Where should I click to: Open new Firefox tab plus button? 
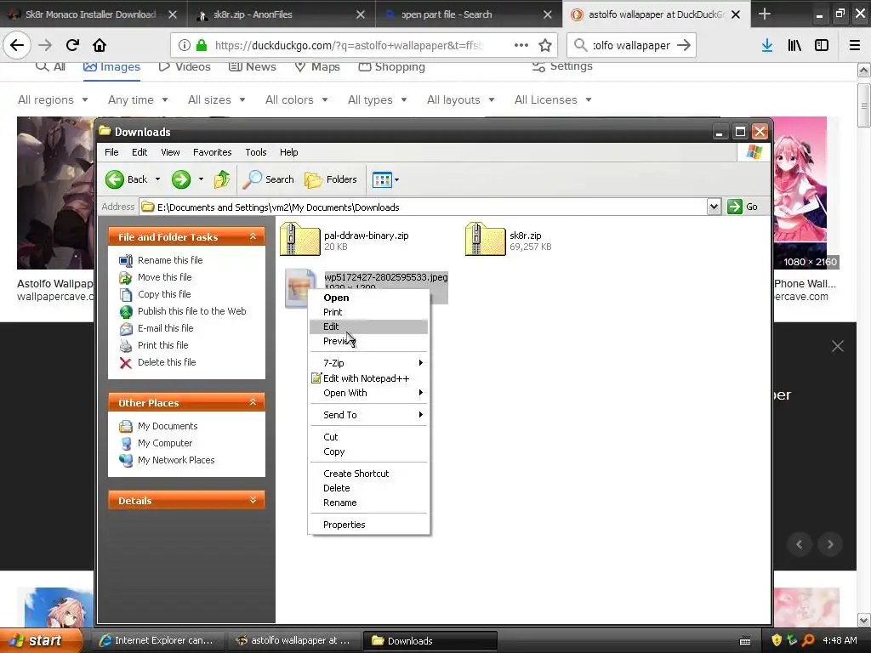pyautogui.click(x=765, y=14)
